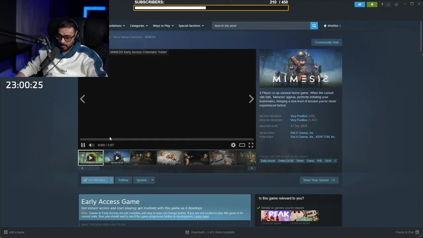This screenshot has width=423, height=238.
Task: Open Steam announcements megaphone button
Action: pyautogui.click(x=360, y=4)
